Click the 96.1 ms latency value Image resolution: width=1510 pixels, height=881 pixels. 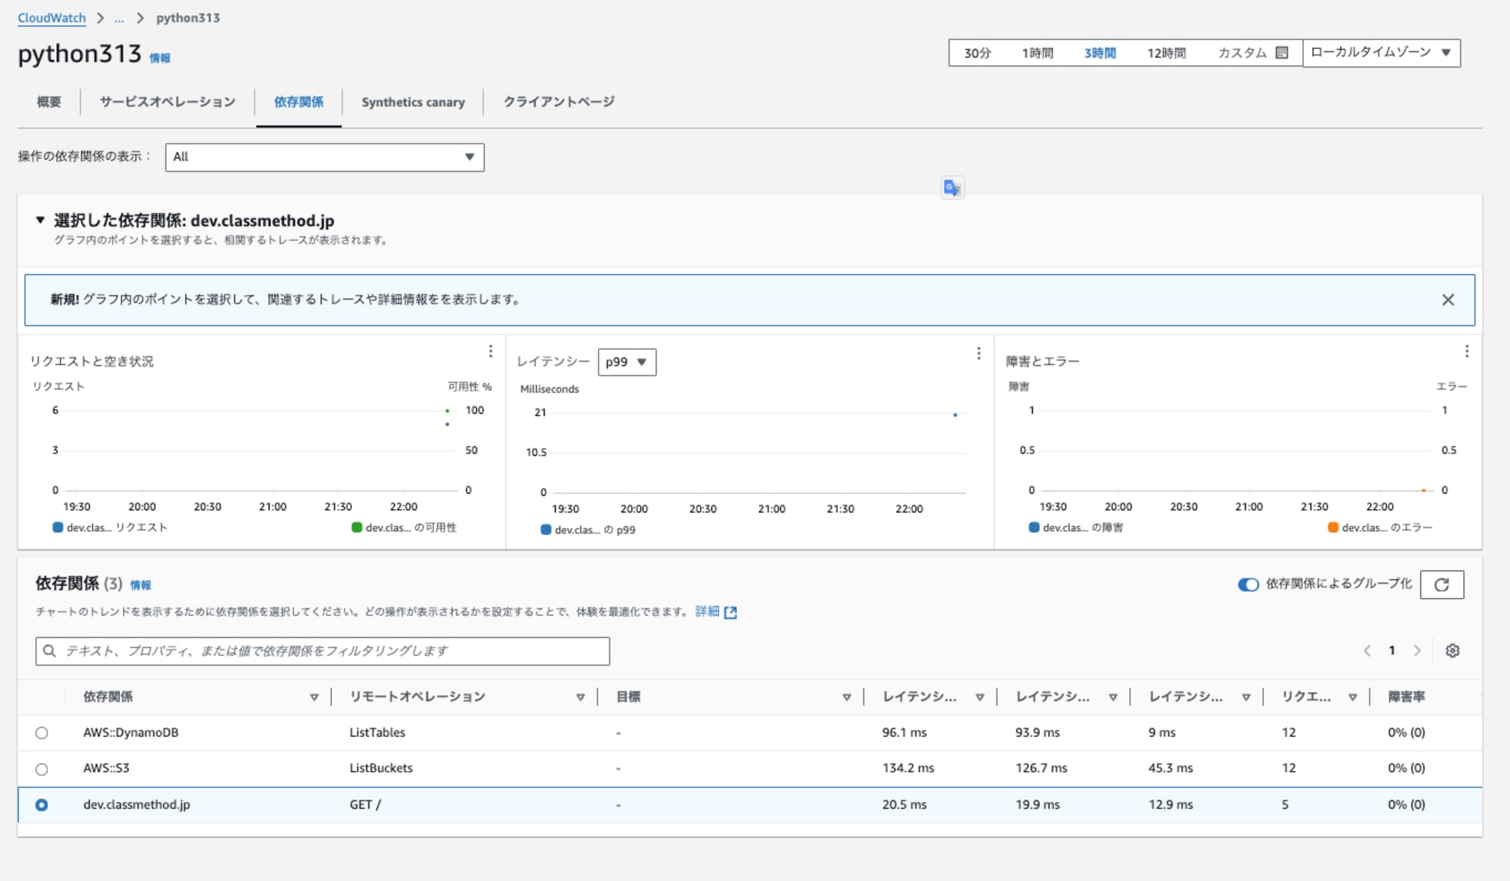(904, 732)
